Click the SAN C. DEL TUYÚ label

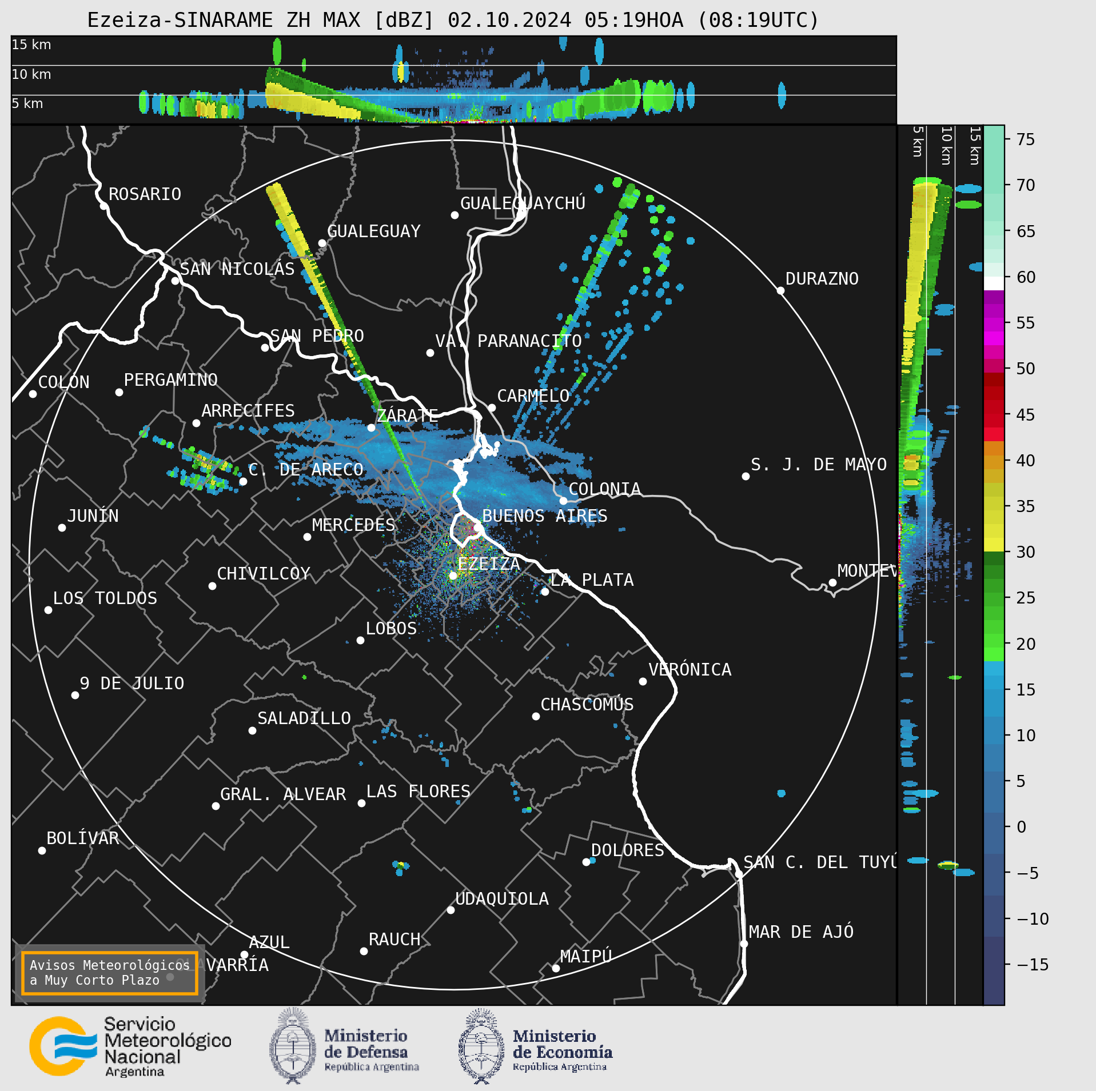820,862
